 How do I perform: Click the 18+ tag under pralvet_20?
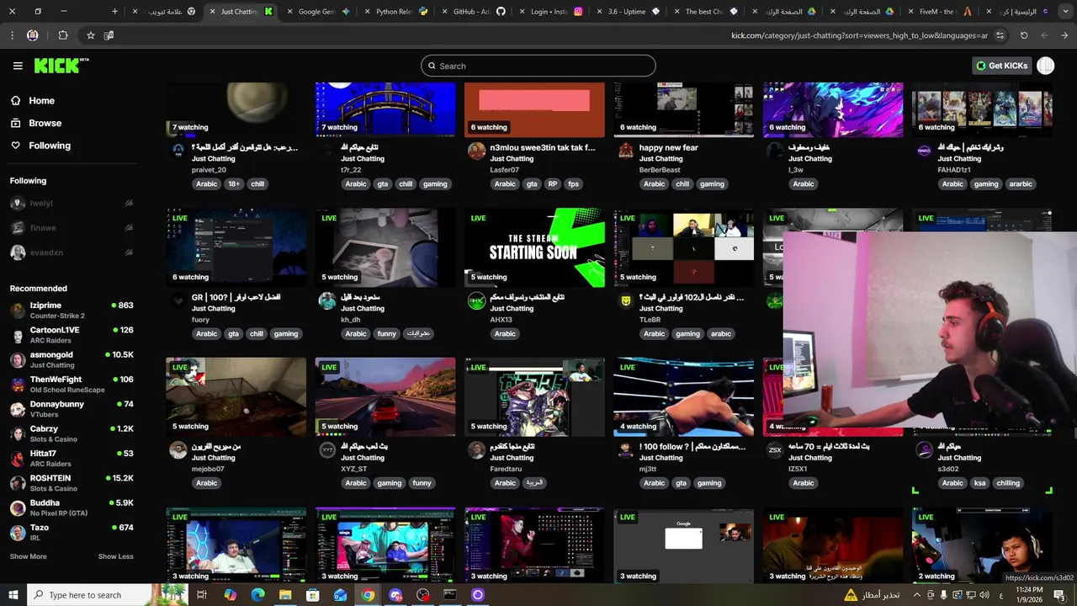(233, 183)
